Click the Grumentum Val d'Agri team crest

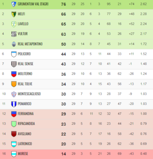(14, 4)
